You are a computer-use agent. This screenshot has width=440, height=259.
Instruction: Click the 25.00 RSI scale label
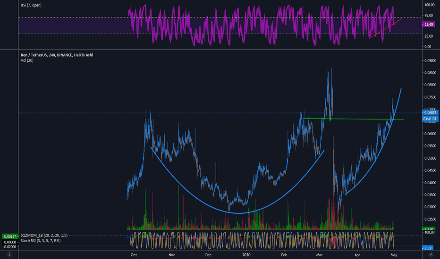tap(428, 36)
